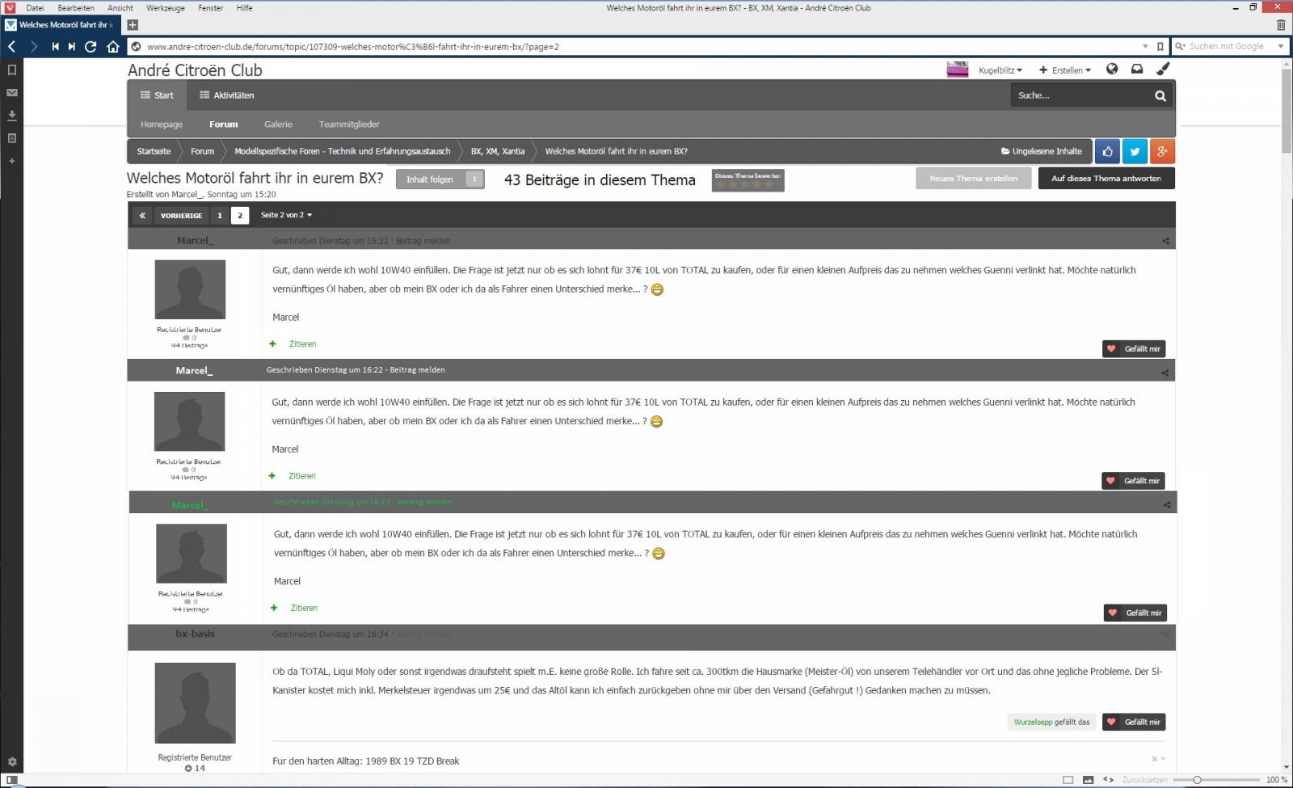Open the search field history dropdown arrow

(x=1281, y=47)
